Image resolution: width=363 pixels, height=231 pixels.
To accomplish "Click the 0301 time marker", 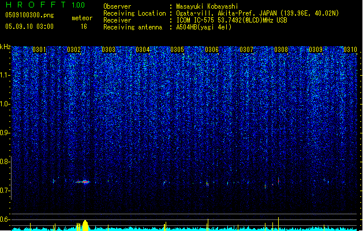I will (39, 50).
